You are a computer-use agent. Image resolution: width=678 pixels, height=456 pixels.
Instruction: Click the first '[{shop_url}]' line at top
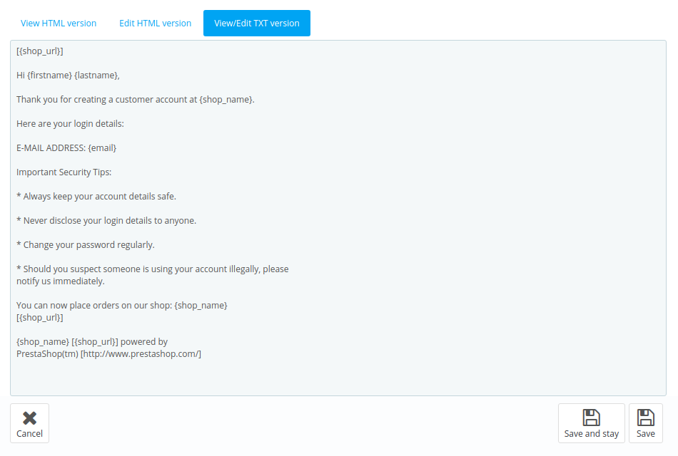coord(40,51)
